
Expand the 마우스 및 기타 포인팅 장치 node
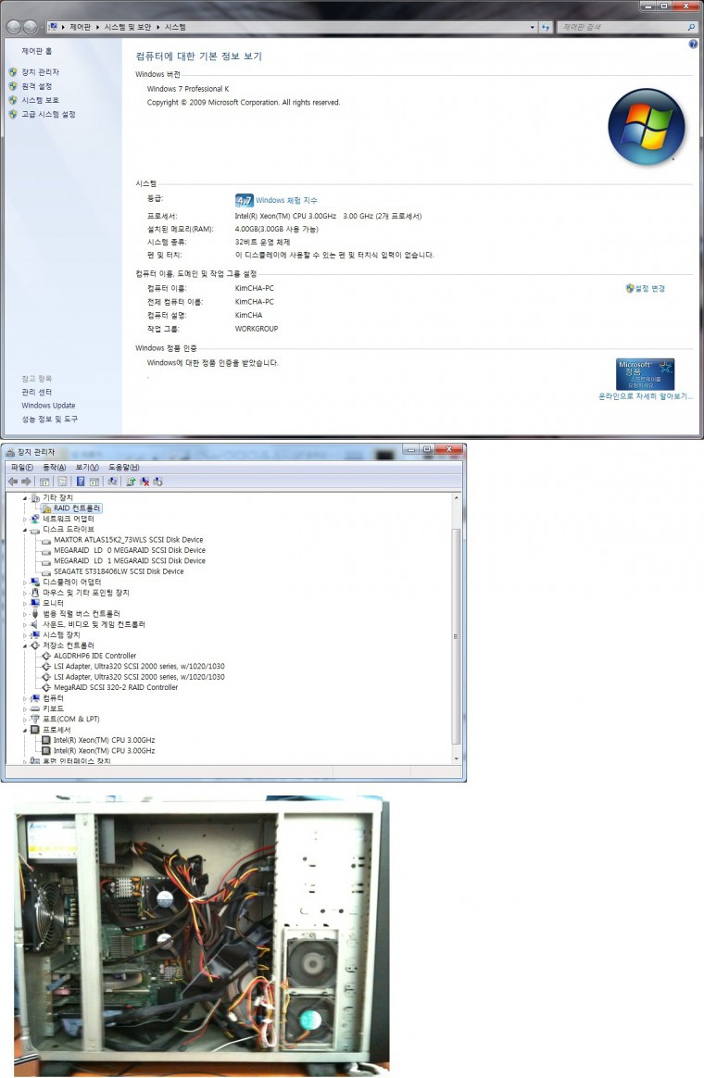pos(25,593)
